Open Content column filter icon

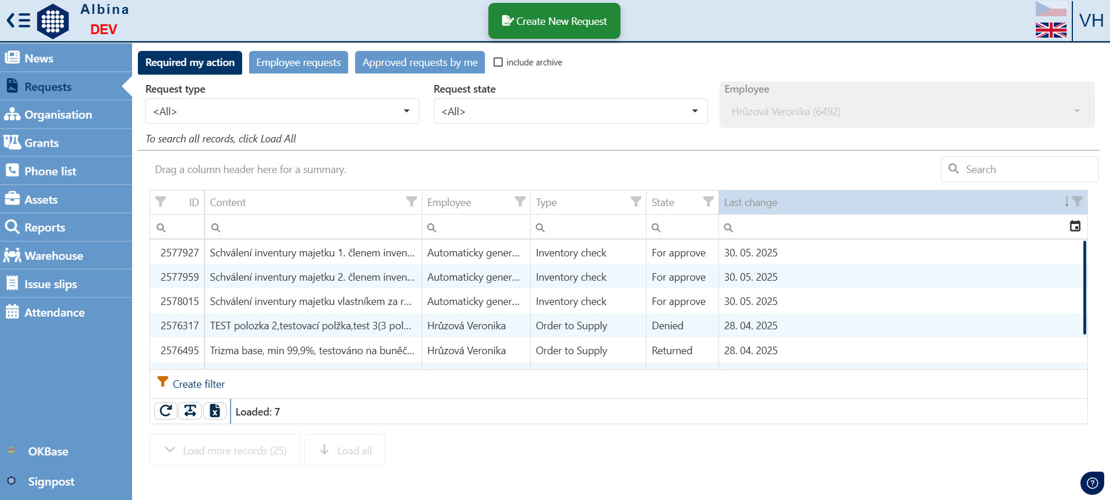point(411,202)
